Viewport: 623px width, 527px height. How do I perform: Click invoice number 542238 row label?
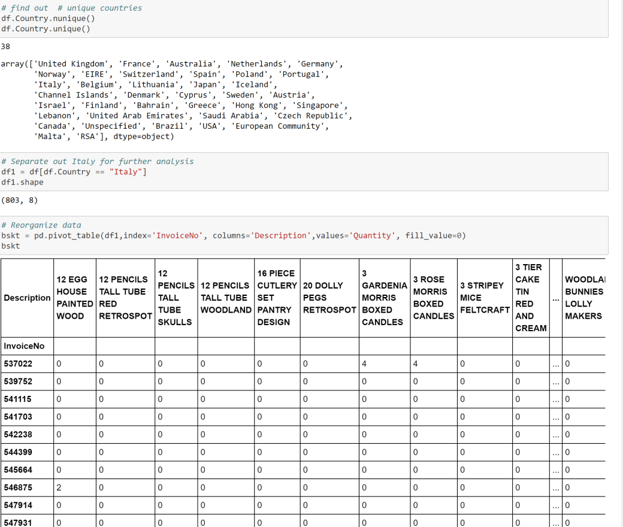tap(18, 434)
